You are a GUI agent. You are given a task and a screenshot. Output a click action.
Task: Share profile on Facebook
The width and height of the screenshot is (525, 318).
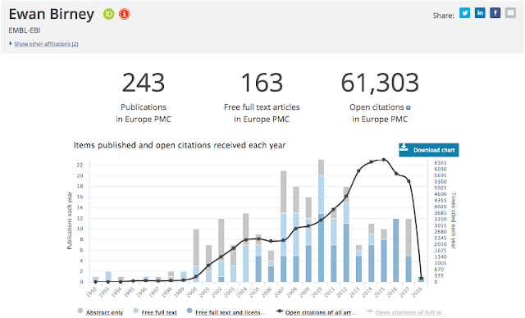(x=495, y=13)
